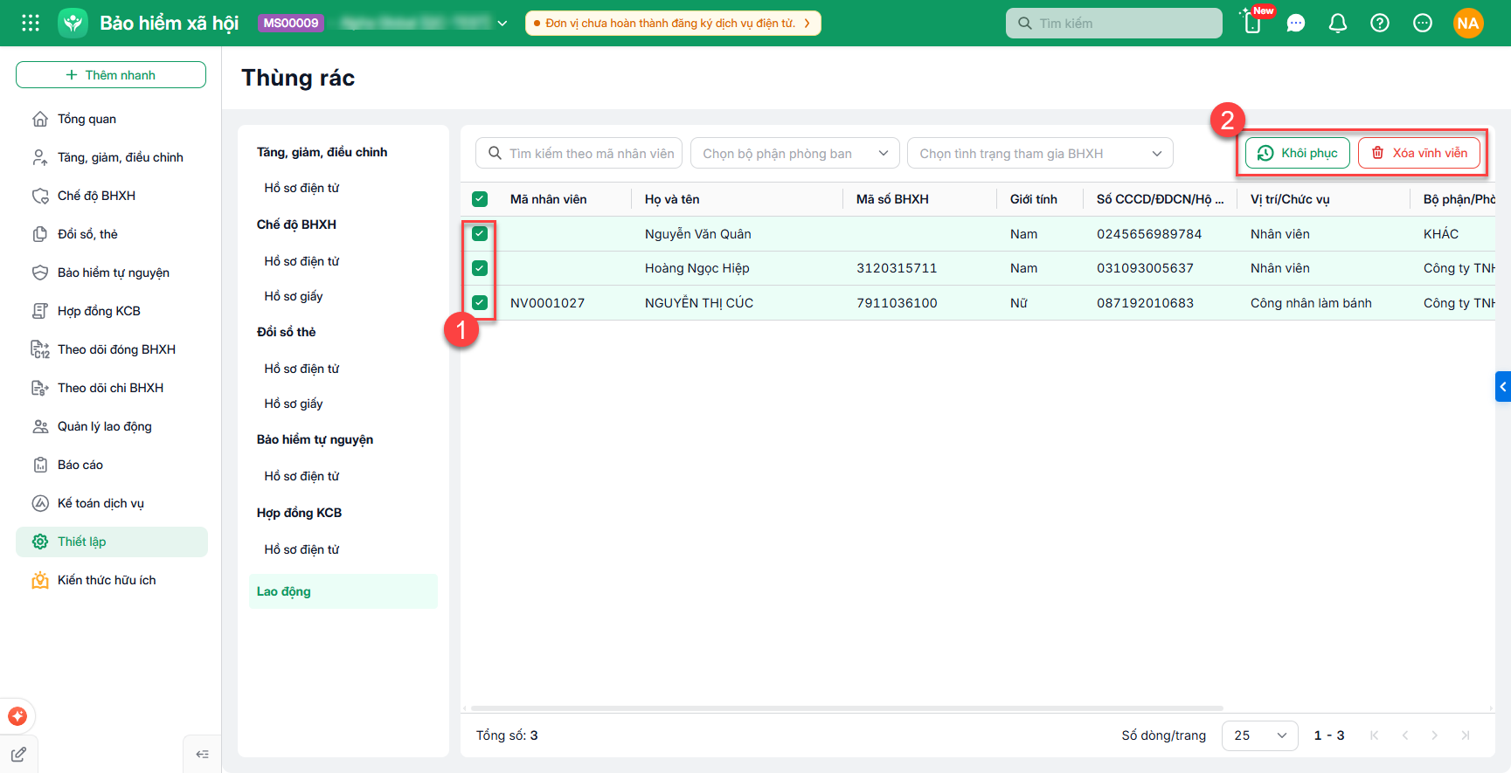The height and width of the screenshot is (773, 1511).
Task: Go to the previous page arrow
Action: coord(1405,735)
